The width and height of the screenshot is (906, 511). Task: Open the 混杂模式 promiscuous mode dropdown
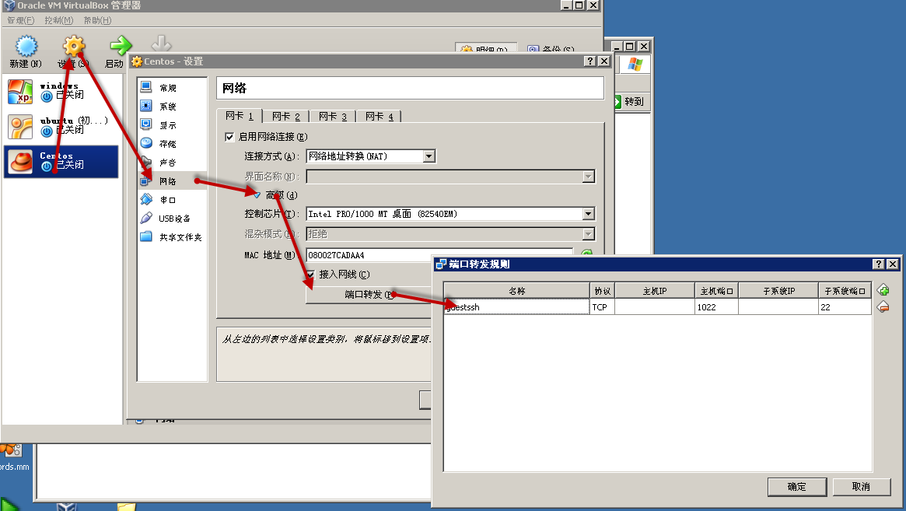tap(588, 234)
